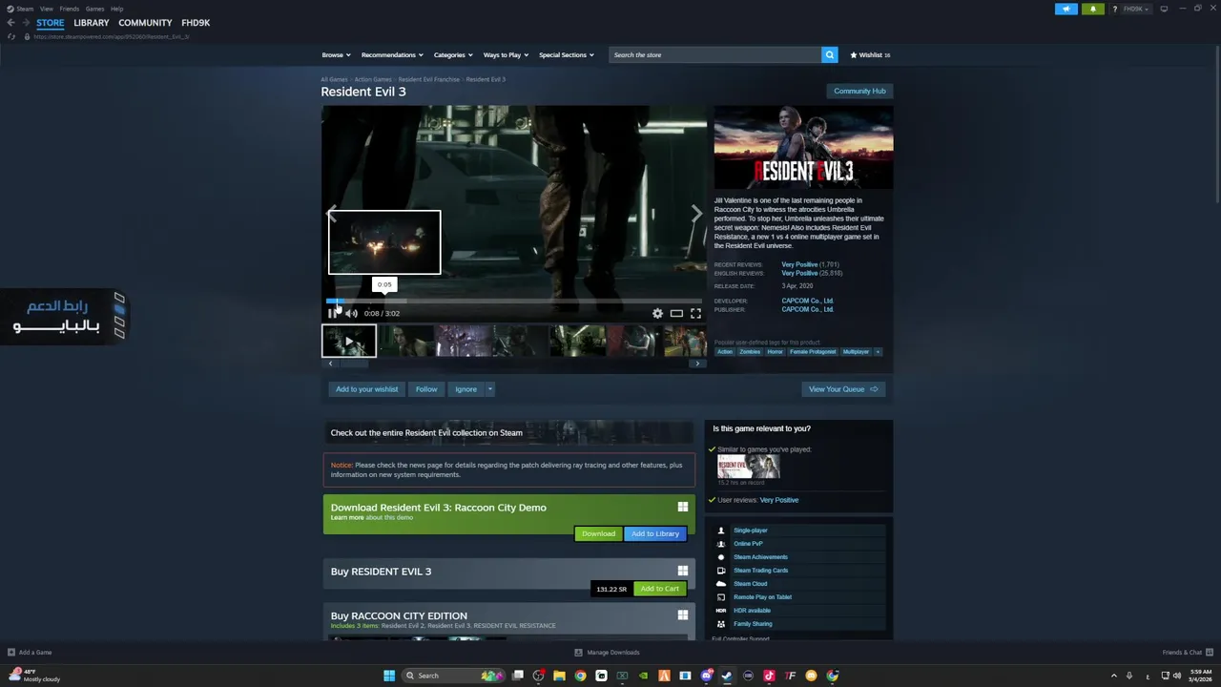View Your Queue
The height and width of the screenshot is (687, 1221).
843,389
